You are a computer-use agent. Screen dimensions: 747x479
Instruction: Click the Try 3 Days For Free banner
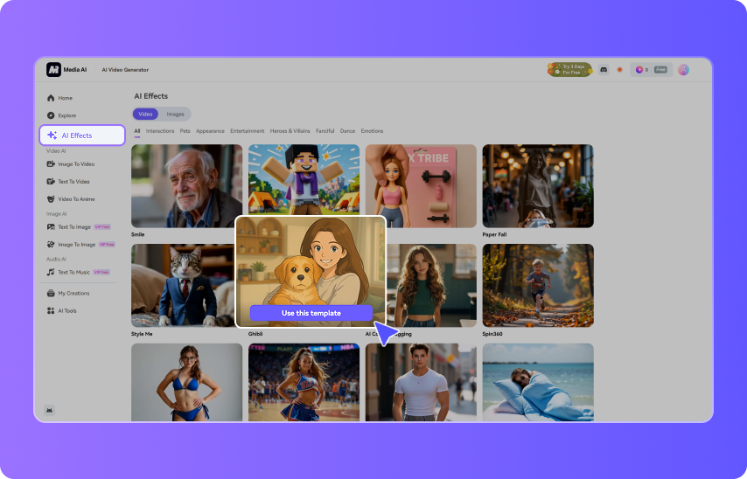coord(569,69)
